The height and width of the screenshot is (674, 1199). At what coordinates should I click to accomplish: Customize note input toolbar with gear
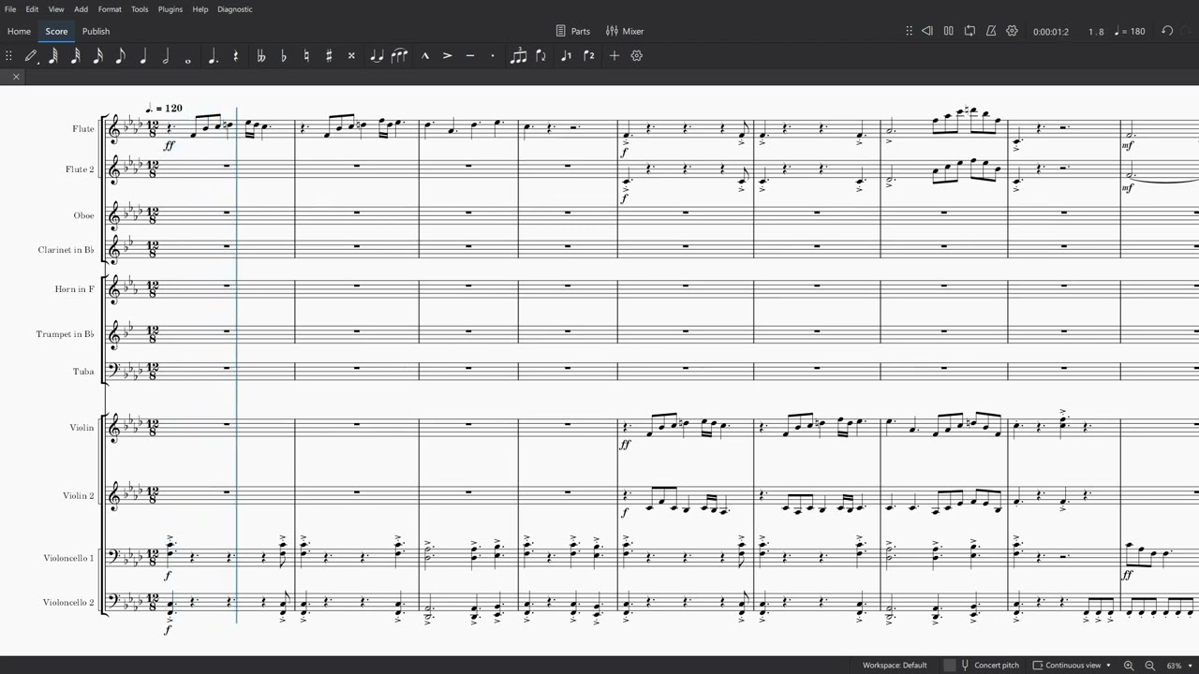637,56
